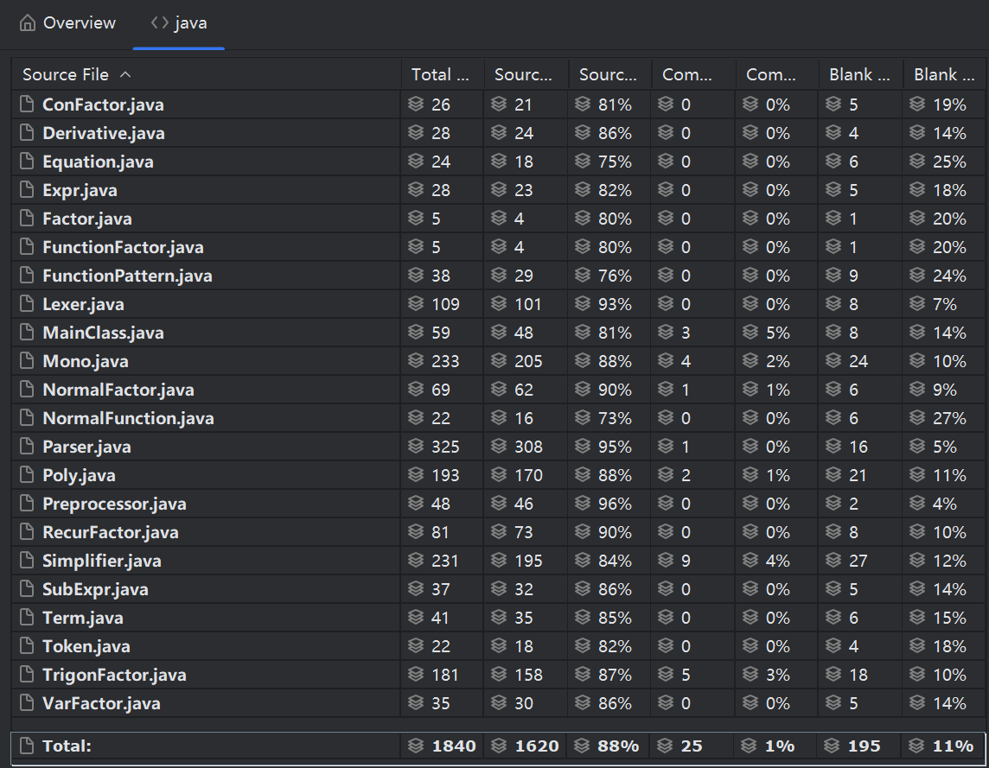This screenshot has width=989, height=768.
Task: Click the file icon next to Parser.java
Action: 27,447
